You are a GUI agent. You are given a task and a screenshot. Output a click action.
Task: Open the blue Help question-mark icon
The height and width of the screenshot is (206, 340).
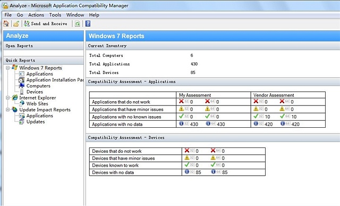click(88, 23)
